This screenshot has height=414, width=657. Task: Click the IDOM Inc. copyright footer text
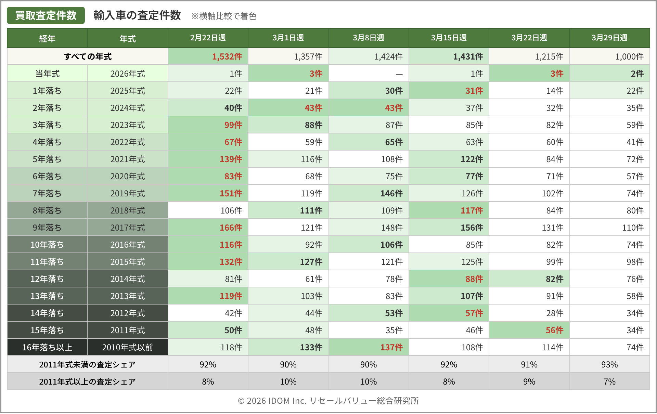[x=328, y=401]
